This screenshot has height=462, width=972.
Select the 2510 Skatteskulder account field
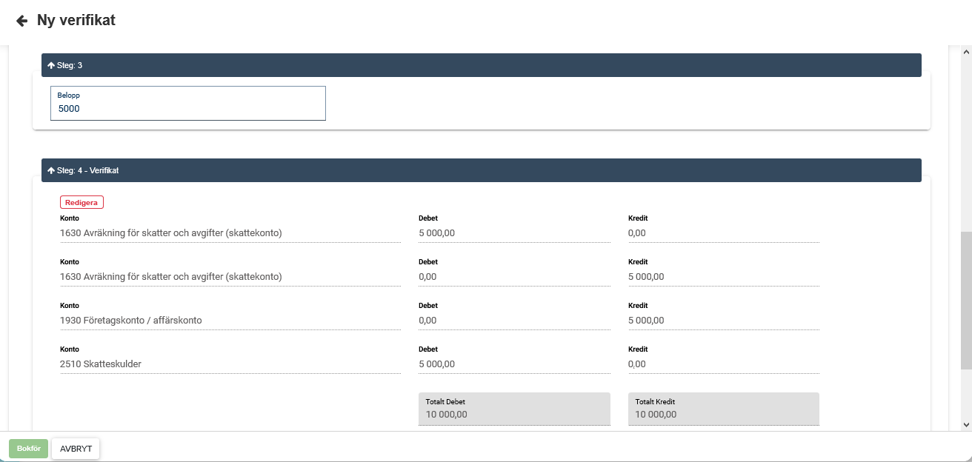230,364
